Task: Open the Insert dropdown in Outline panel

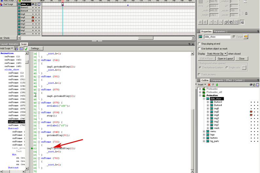Action: click(x=202, y=85)
